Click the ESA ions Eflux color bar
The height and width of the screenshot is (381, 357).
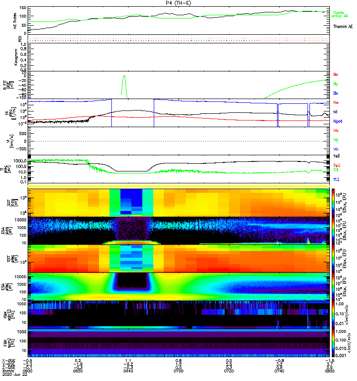(333, 231)
